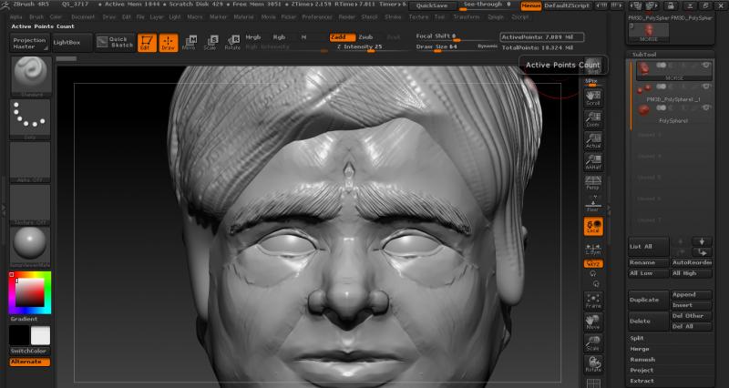Select the Scale transform button in top shelf
The image size is (729, 388).
[210, 43]
